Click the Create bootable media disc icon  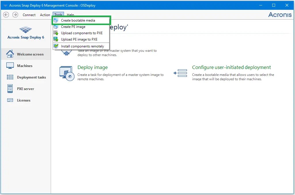click(56, 20)
